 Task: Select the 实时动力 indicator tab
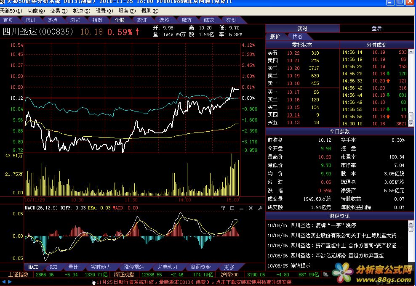pyautogui.click(x=101, y=267)
